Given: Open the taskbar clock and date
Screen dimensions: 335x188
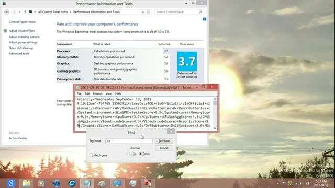Looking at the screenshot, I should click(x=321, y=183).
